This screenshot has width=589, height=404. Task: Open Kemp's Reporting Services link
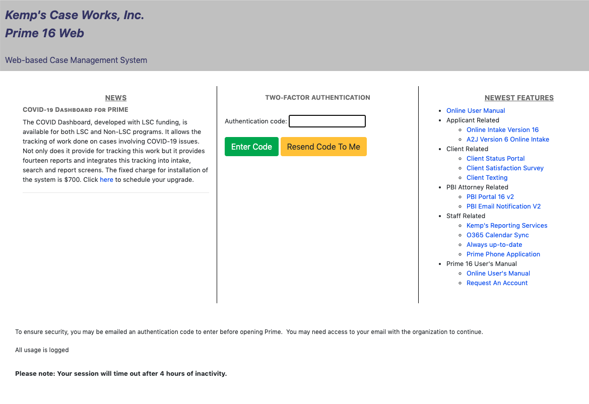coord(506,226)
